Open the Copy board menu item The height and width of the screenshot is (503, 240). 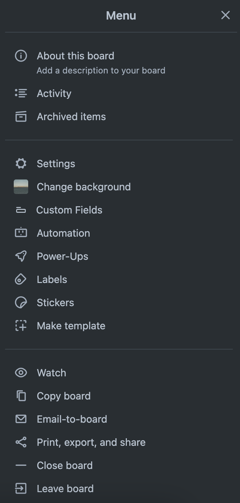coord(64,396)
